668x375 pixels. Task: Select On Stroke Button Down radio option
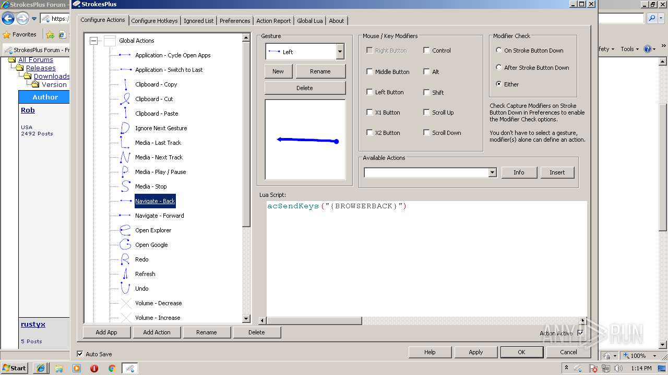tap(499, 51)
